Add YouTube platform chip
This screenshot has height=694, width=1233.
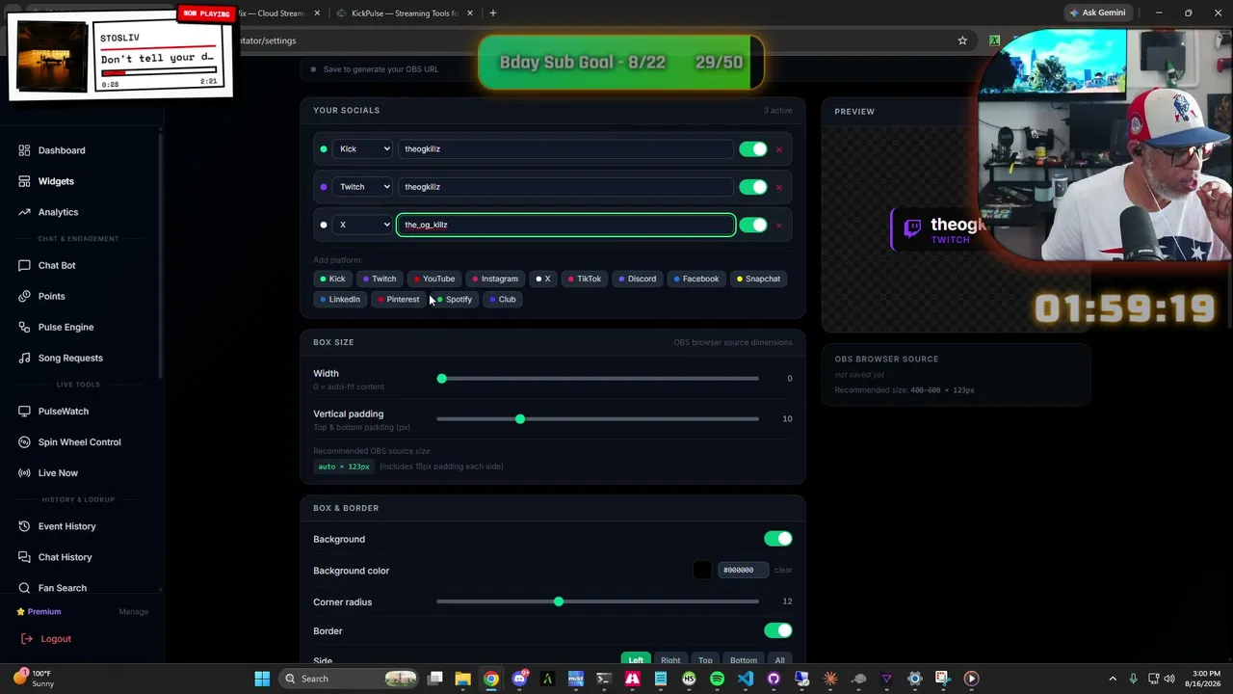433,279
